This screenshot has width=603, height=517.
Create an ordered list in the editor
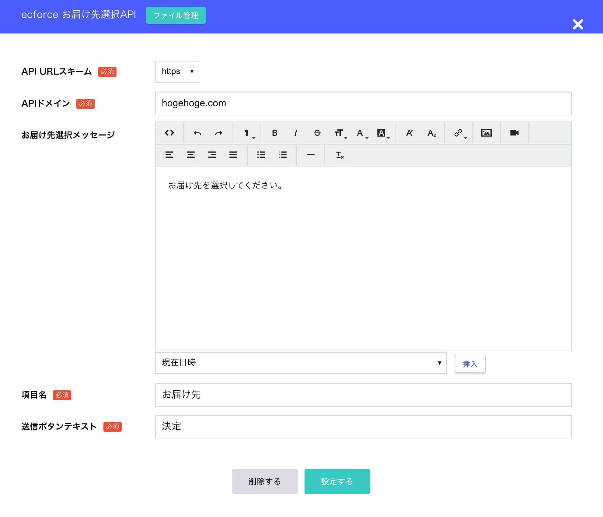tap(282, 155)
